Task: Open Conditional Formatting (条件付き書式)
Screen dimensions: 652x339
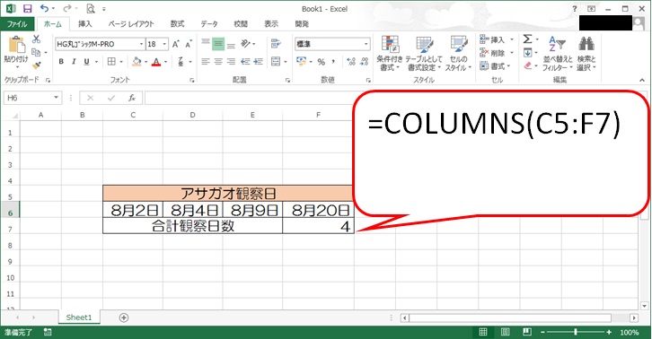Action: click(x=390, y=53)
